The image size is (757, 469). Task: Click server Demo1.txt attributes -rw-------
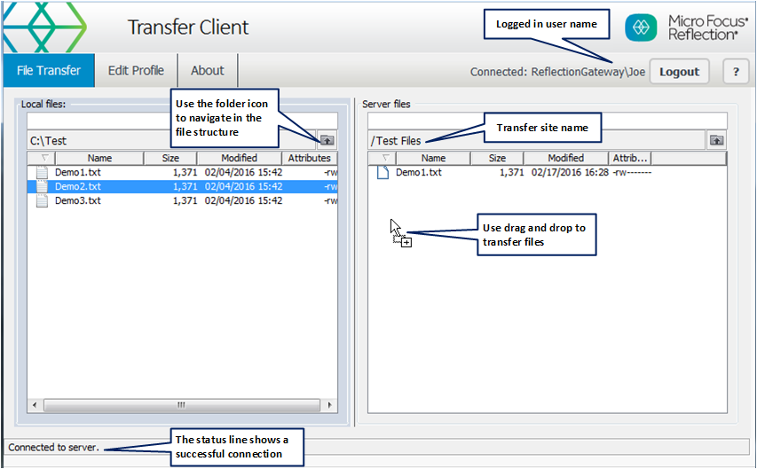tap(632, 172)
